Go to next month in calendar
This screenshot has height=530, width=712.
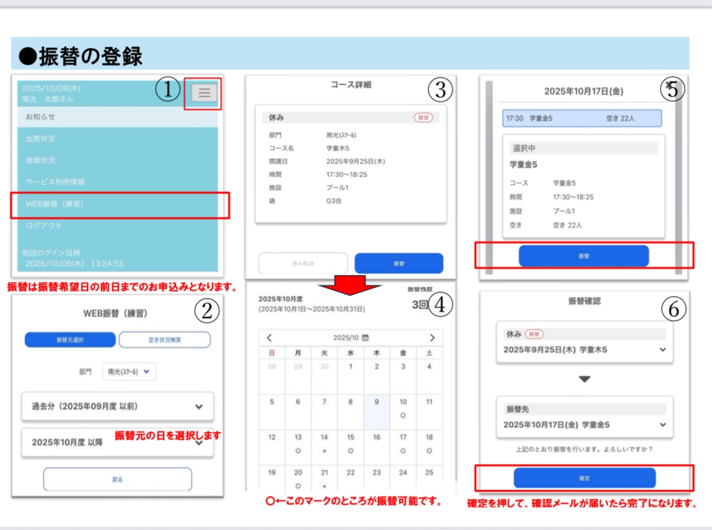click(432, 338)
